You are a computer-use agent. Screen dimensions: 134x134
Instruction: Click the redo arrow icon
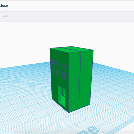(5, 16)
